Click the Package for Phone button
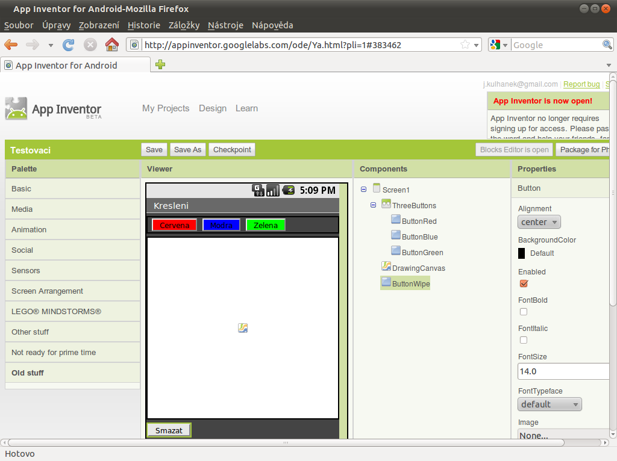The image size is (617, 461). click(x=583, y=150)
